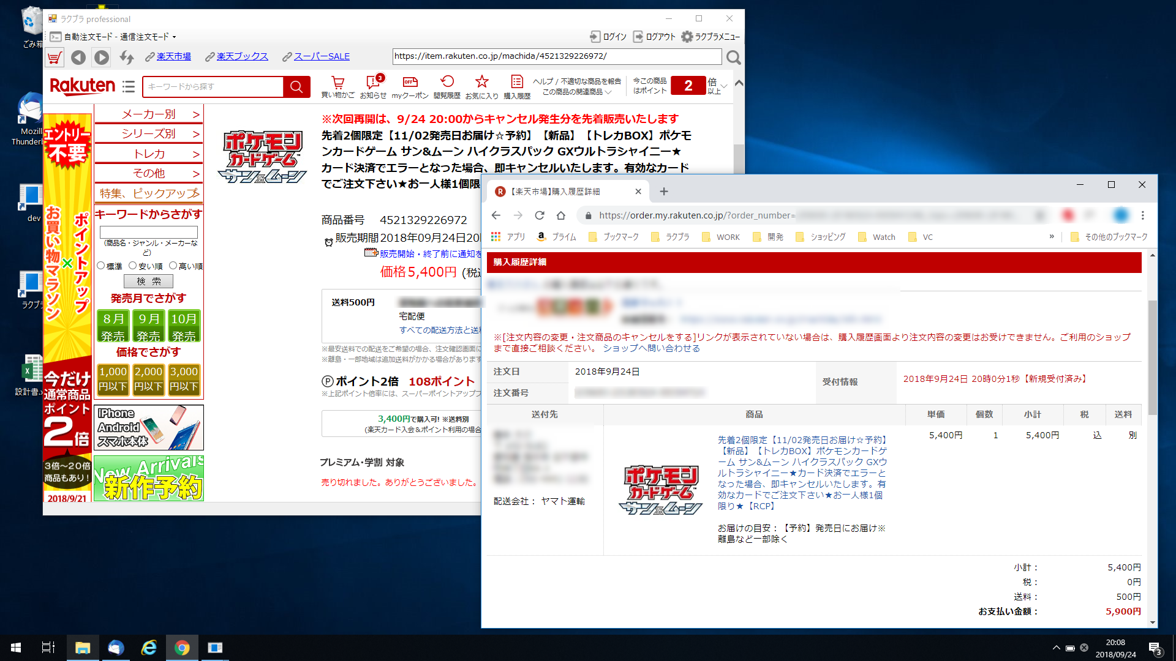
Task: Reload the Chrome page
Action: (x=540, y=215)
